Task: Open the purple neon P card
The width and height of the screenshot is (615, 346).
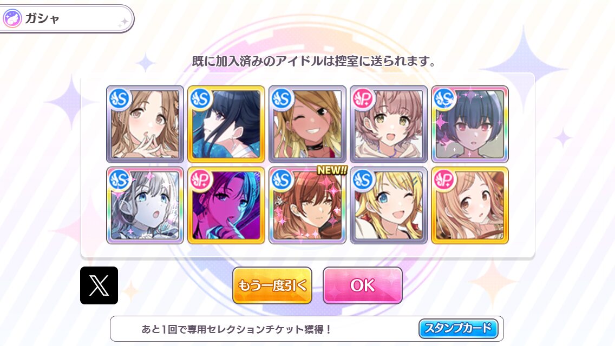Action: click(x=226, y=205)
